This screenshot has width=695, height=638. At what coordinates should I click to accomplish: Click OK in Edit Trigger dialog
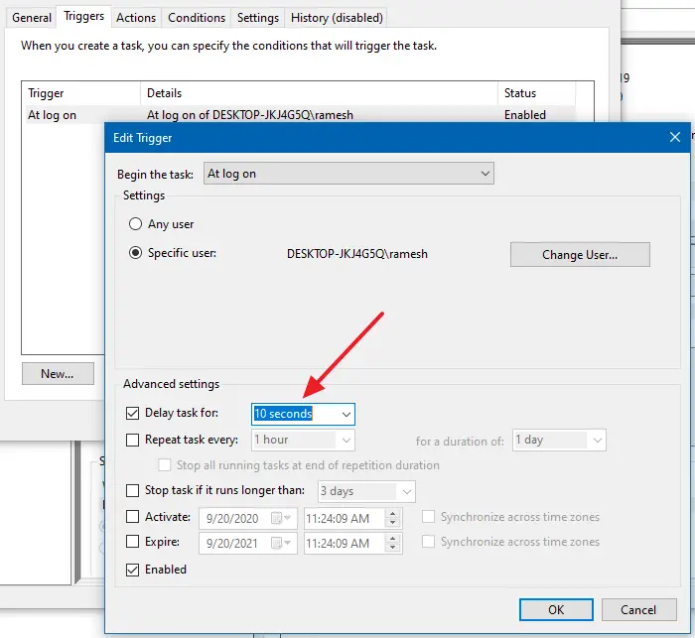556,609
